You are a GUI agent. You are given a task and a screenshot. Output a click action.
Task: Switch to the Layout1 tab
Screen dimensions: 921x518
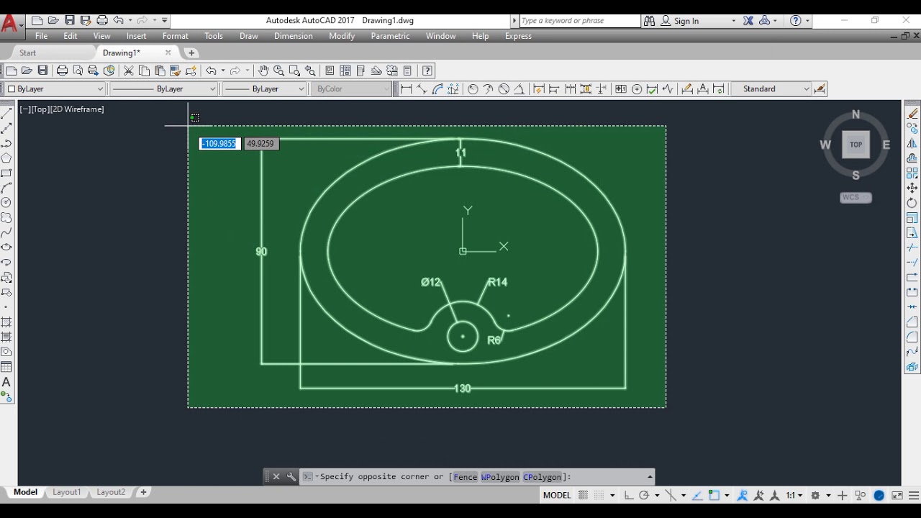point(66,492)
